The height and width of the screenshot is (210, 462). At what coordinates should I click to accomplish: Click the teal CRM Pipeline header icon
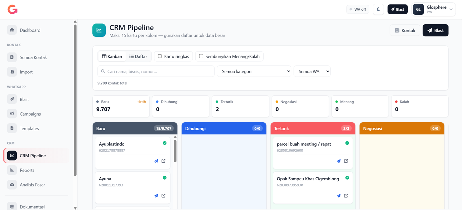99,30
